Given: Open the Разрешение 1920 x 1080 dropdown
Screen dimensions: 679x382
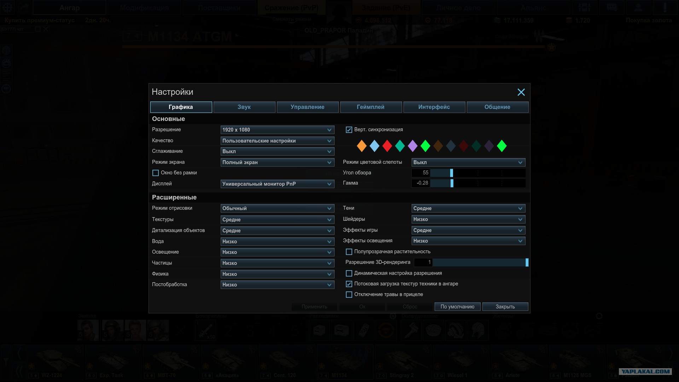Looking at the screenshot, I should 278,130.
